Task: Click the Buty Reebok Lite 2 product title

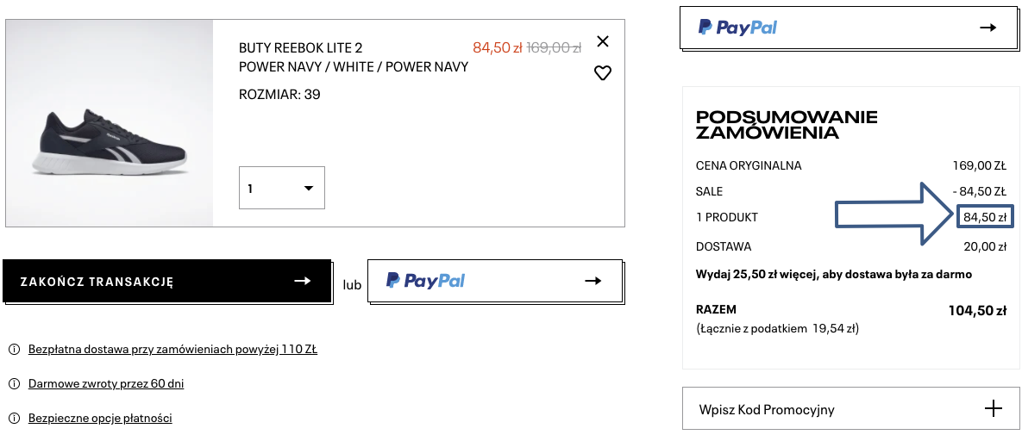Action: pos(300,47)
